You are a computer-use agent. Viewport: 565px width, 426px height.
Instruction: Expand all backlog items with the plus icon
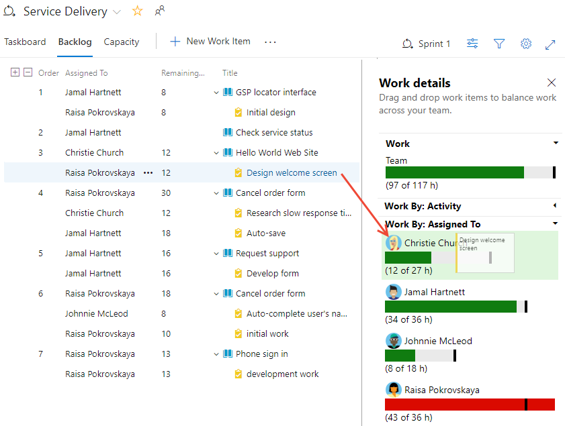pyautogui.click(x=15, y=72)
